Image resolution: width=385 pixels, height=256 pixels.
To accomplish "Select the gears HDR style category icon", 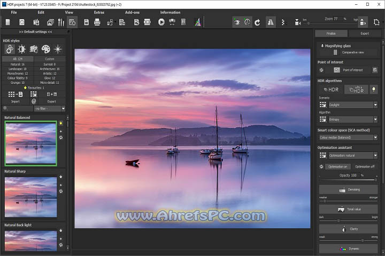I will pos(10,49).
